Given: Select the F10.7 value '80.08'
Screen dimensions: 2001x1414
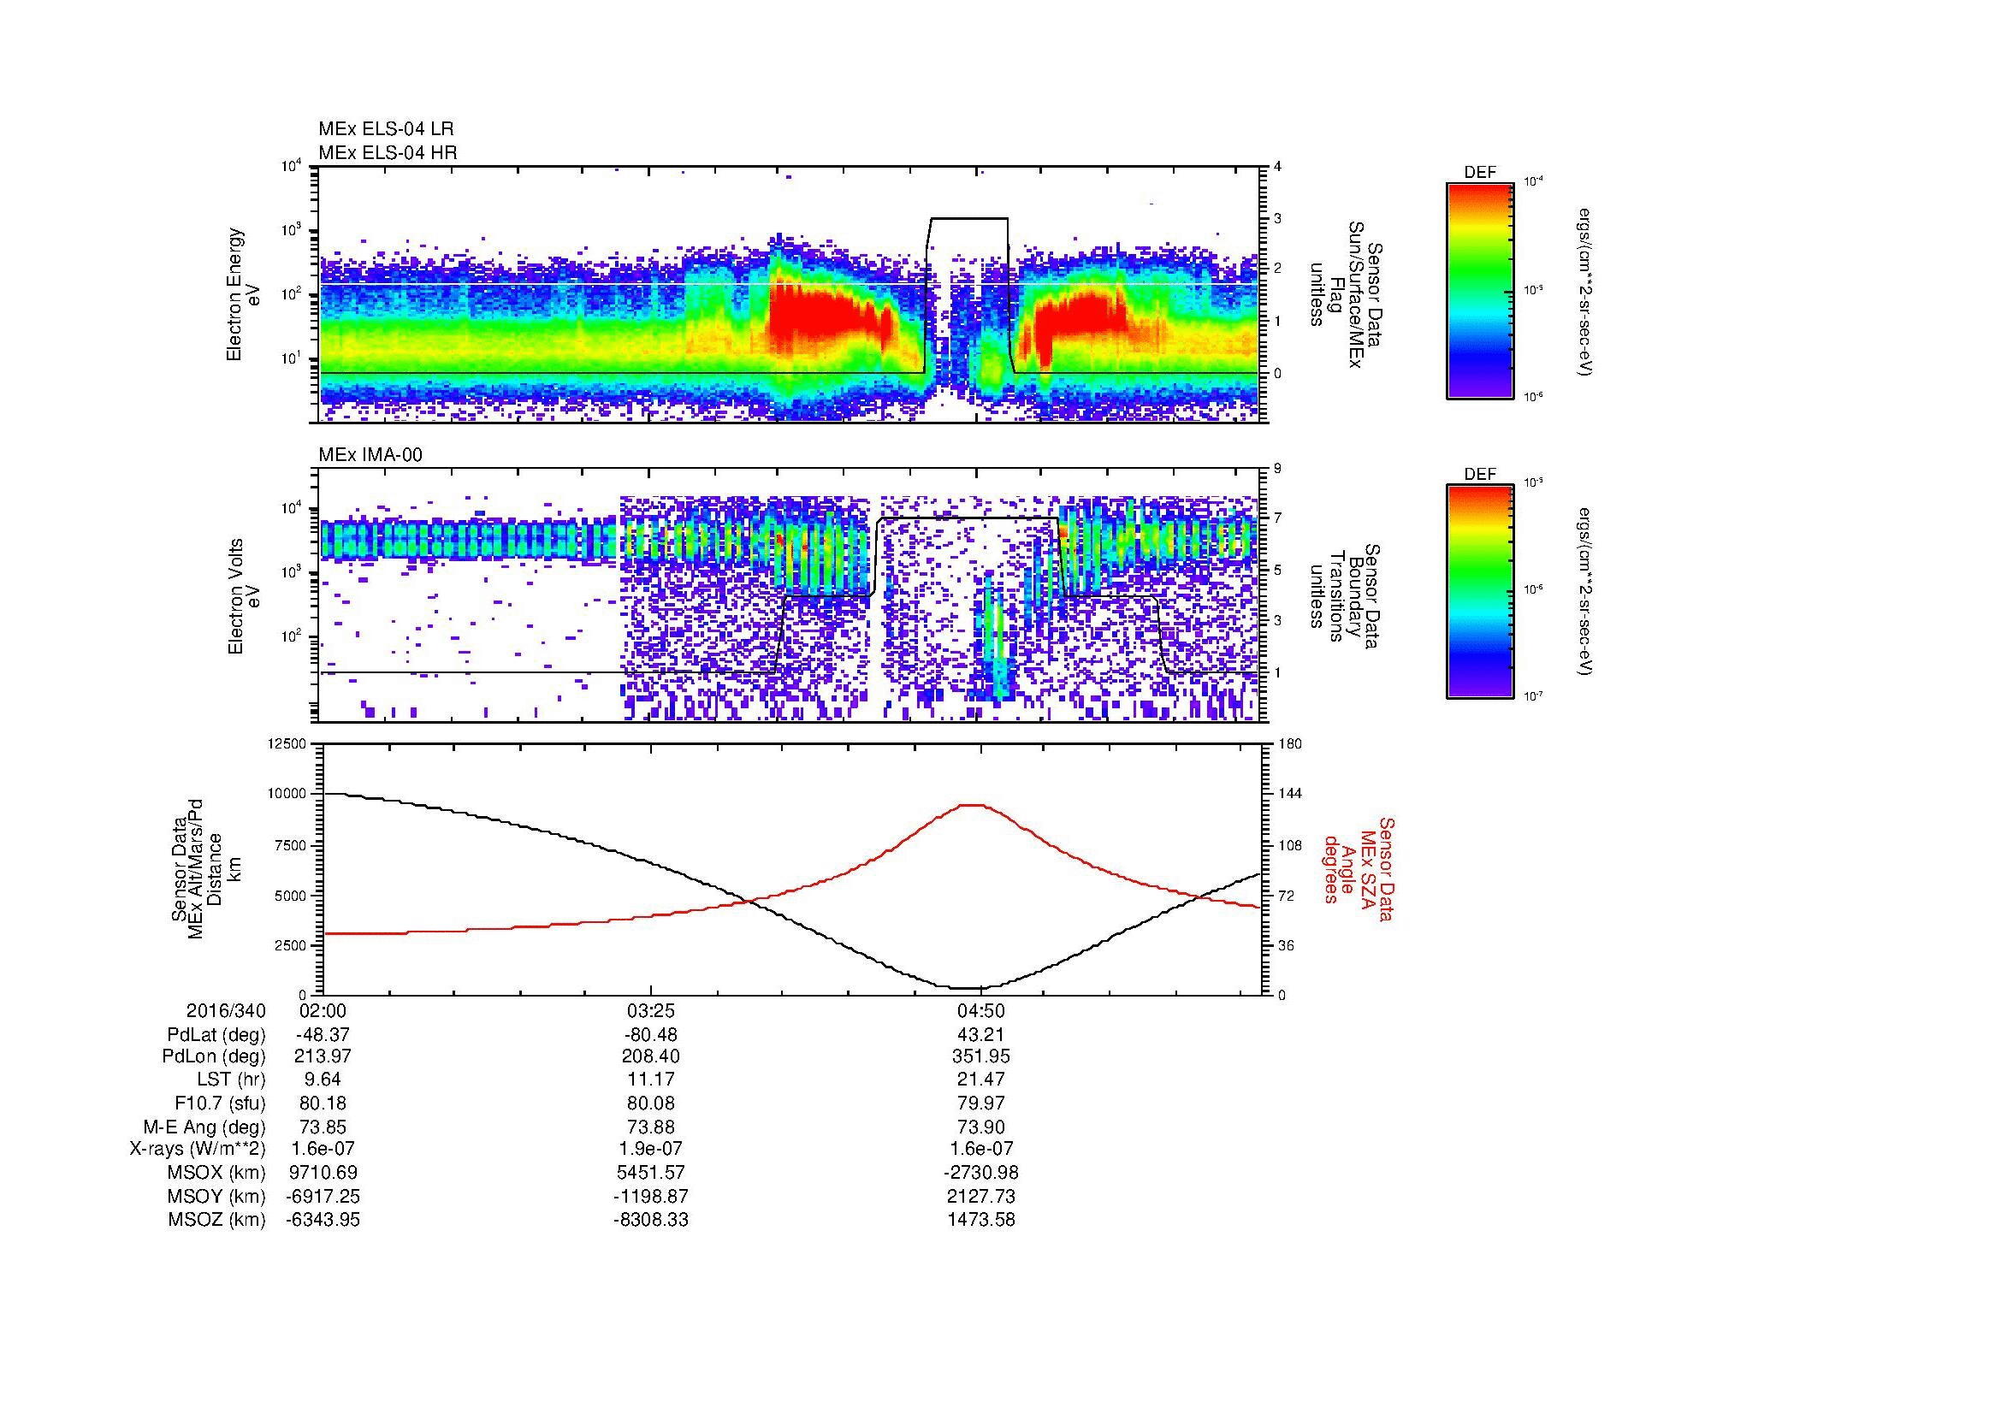Looking at the screenshot, I should (x=651, y=1103).
